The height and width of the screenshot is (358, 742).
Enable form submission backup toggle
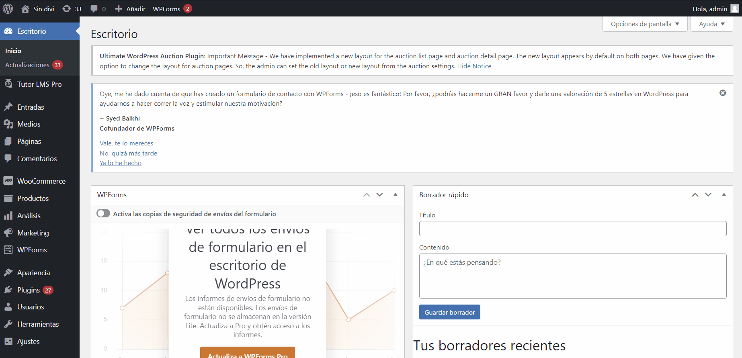pos(103,213)
